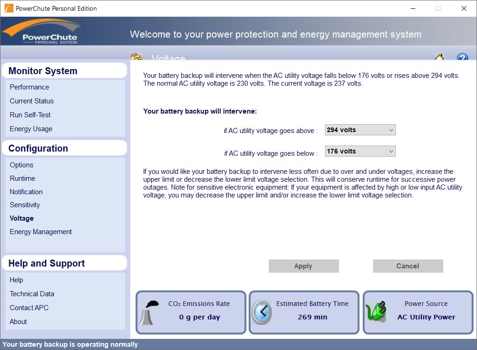
Task: Click the CO2 emissions smokestack icon
Action: point(150,312)
